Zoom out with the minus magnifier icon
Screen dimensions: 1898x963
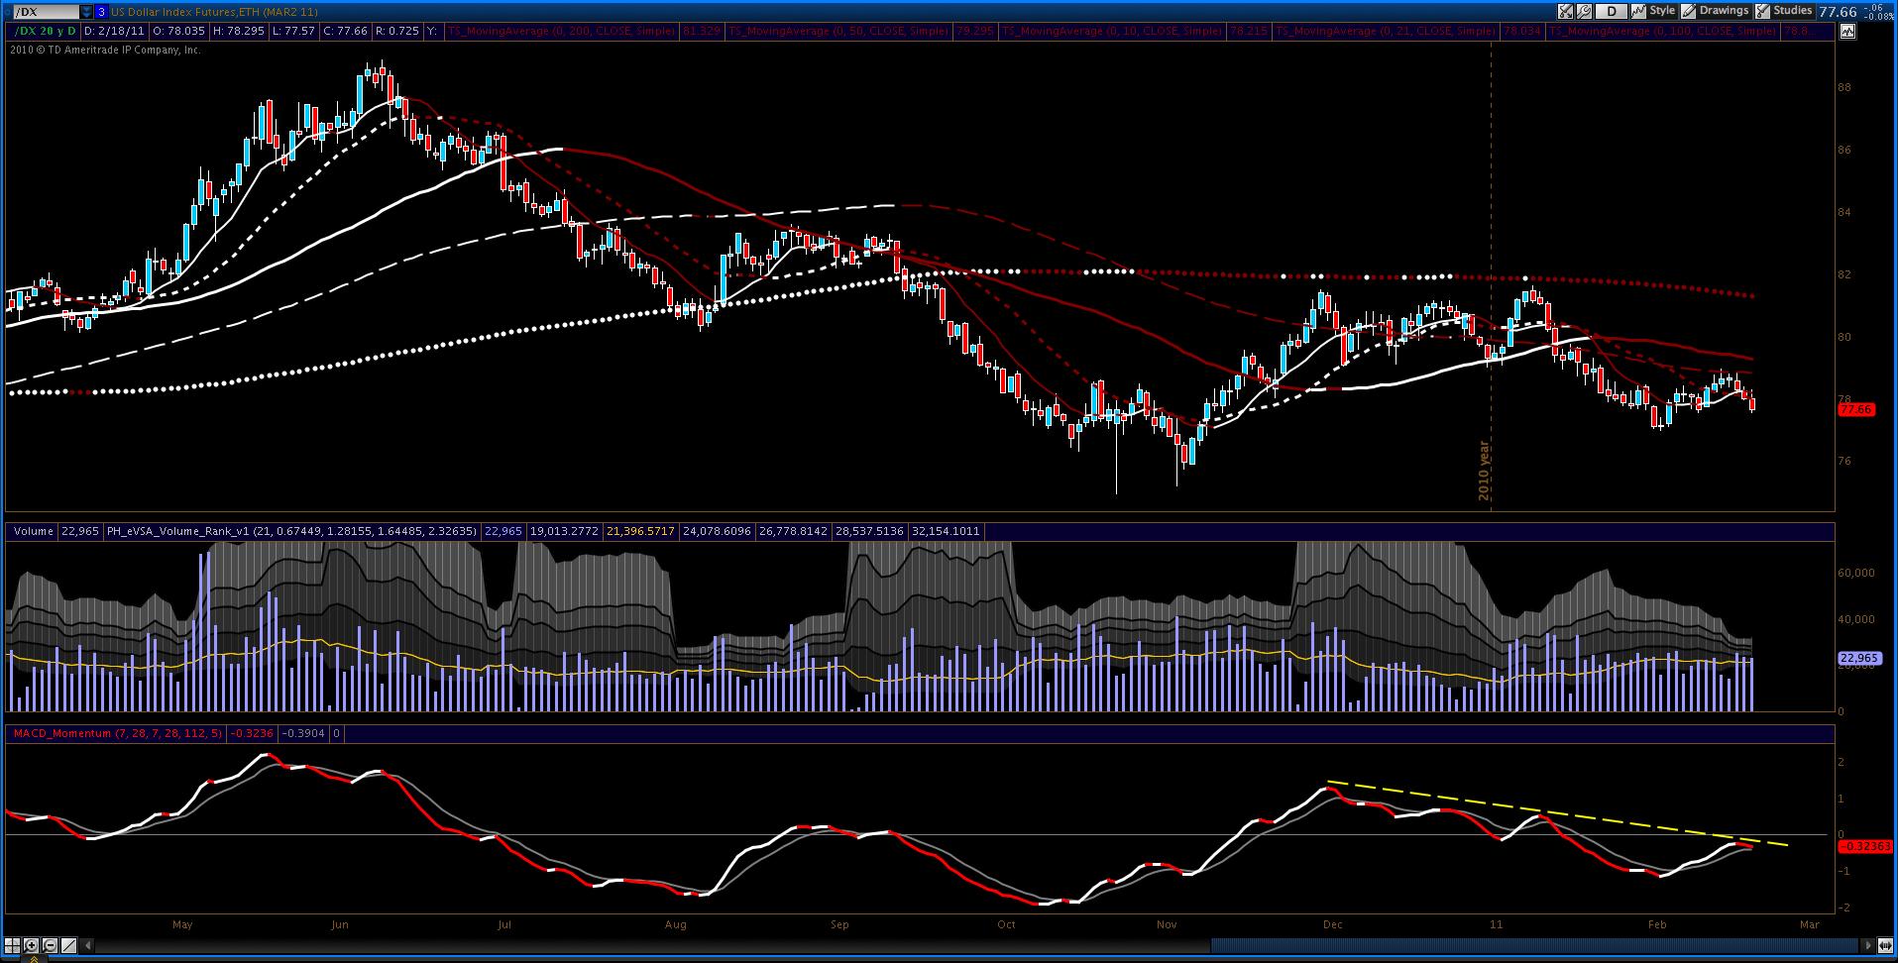point(51,945)
